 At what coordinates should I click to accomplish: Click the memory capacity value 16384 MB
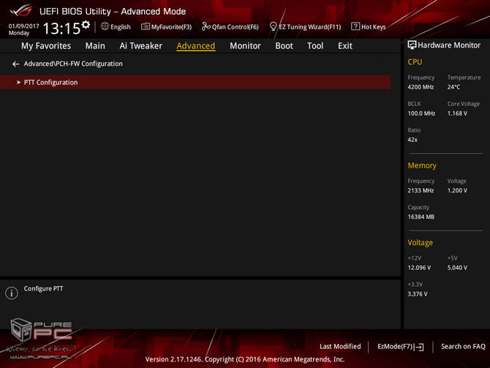(421, 217)
